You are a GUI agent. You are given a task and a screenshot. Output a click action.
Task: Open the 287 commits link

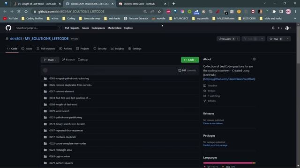187,70
